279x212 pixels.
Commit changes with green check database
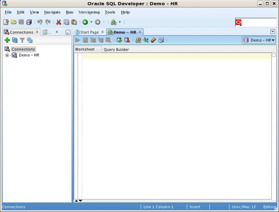(119, 40)
